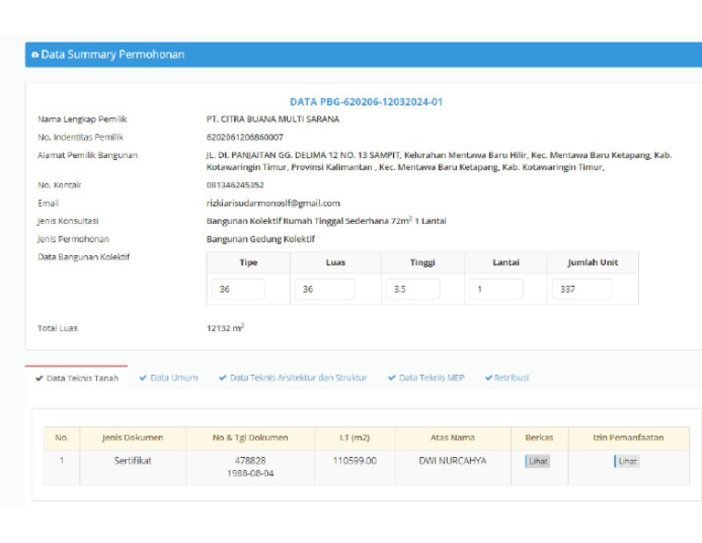Click the checkmark icon next to Retribusi
The height and width of the screenshot is (543, 702).
click(x=488, y=378)
